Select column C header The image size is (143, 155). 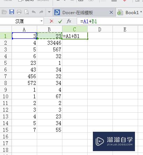[75, 29]
